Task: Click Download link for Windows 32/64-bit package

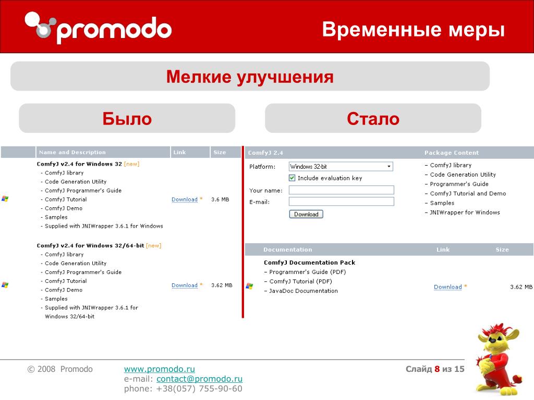Action: (x=185, y=285)
